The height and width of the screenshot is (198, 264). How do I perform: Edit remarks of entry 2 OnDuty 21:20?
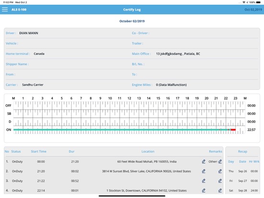(220, 171)
